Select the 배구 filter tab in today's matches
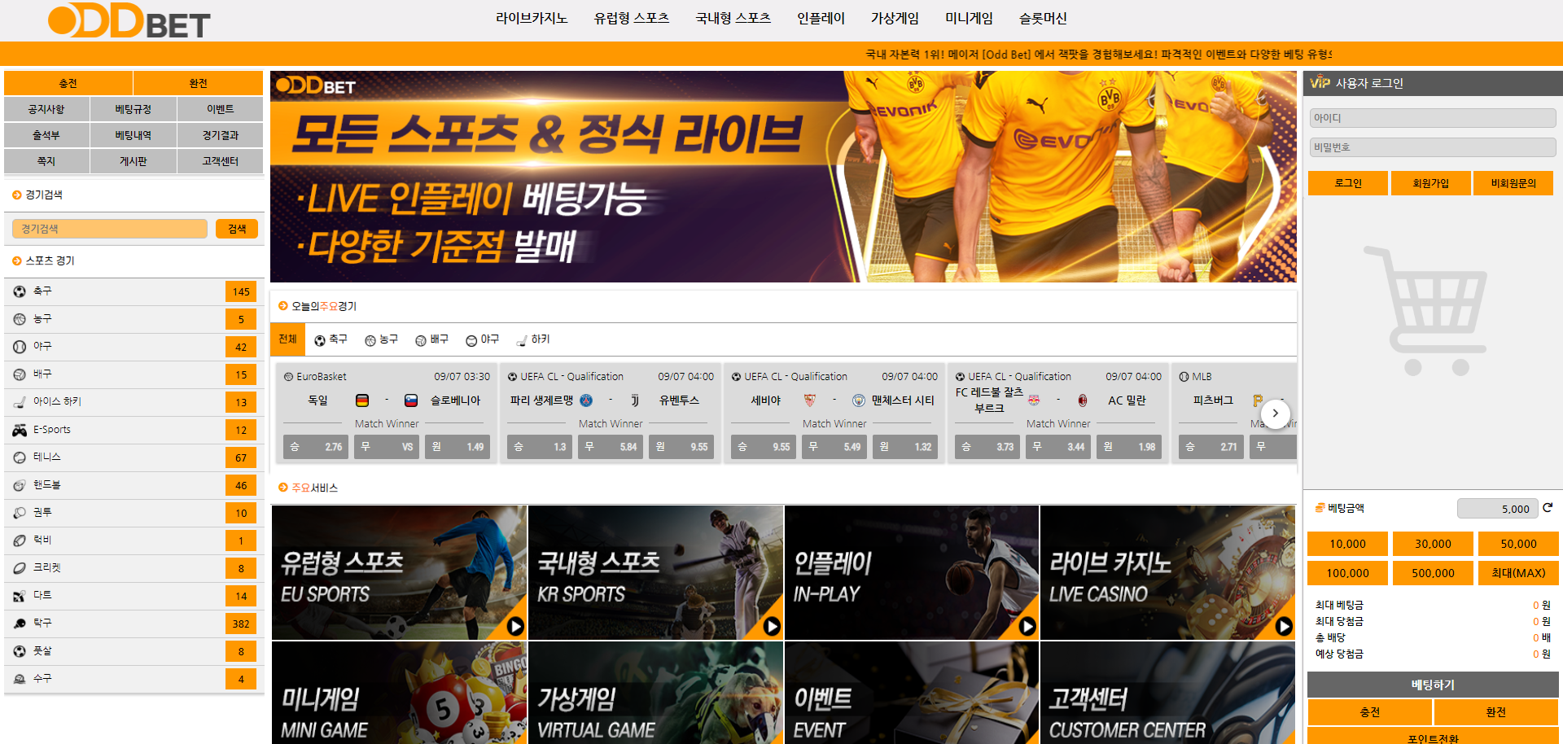The image size is (1563, 744). click(x=431, y=339)
